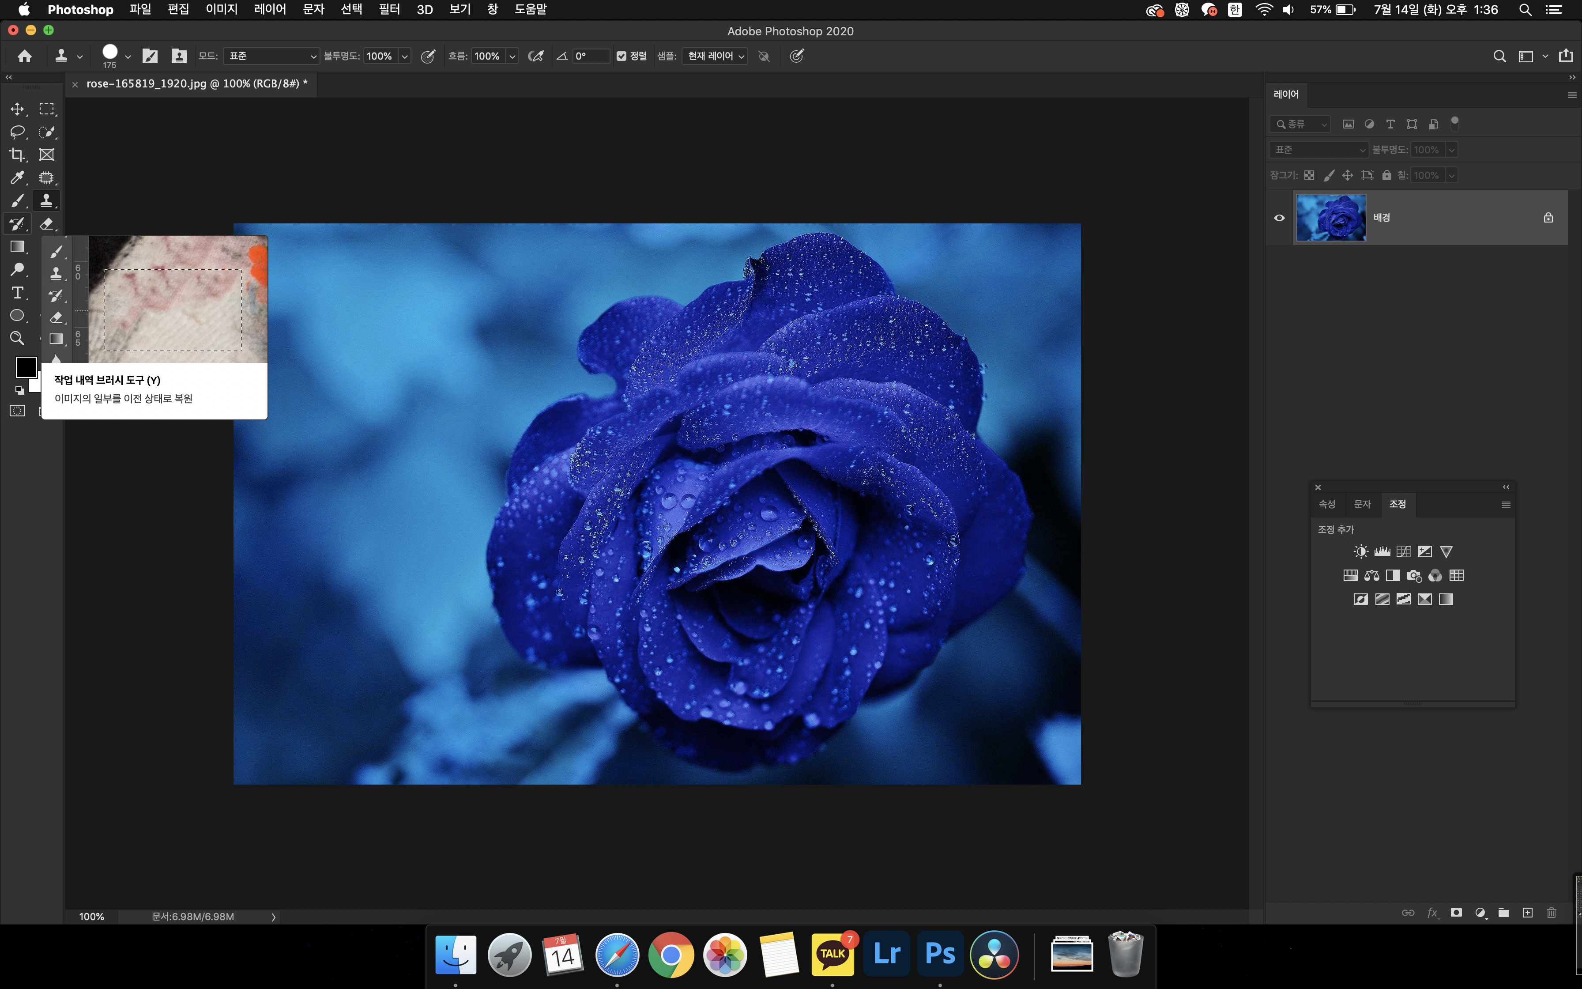
Task: Click the Levels adjustment icon
Action: click(x=1382, y=551)
